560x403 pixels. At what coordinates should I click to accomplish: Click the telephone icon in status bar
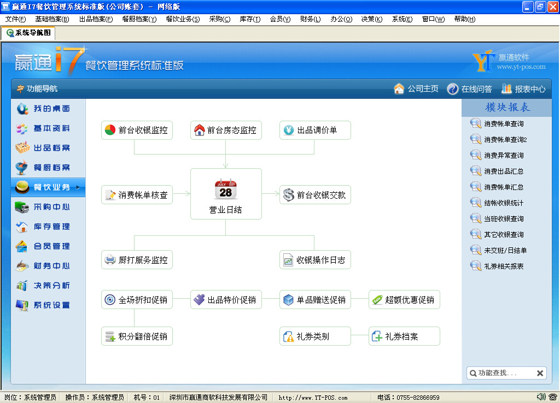[x=553, y=397]
